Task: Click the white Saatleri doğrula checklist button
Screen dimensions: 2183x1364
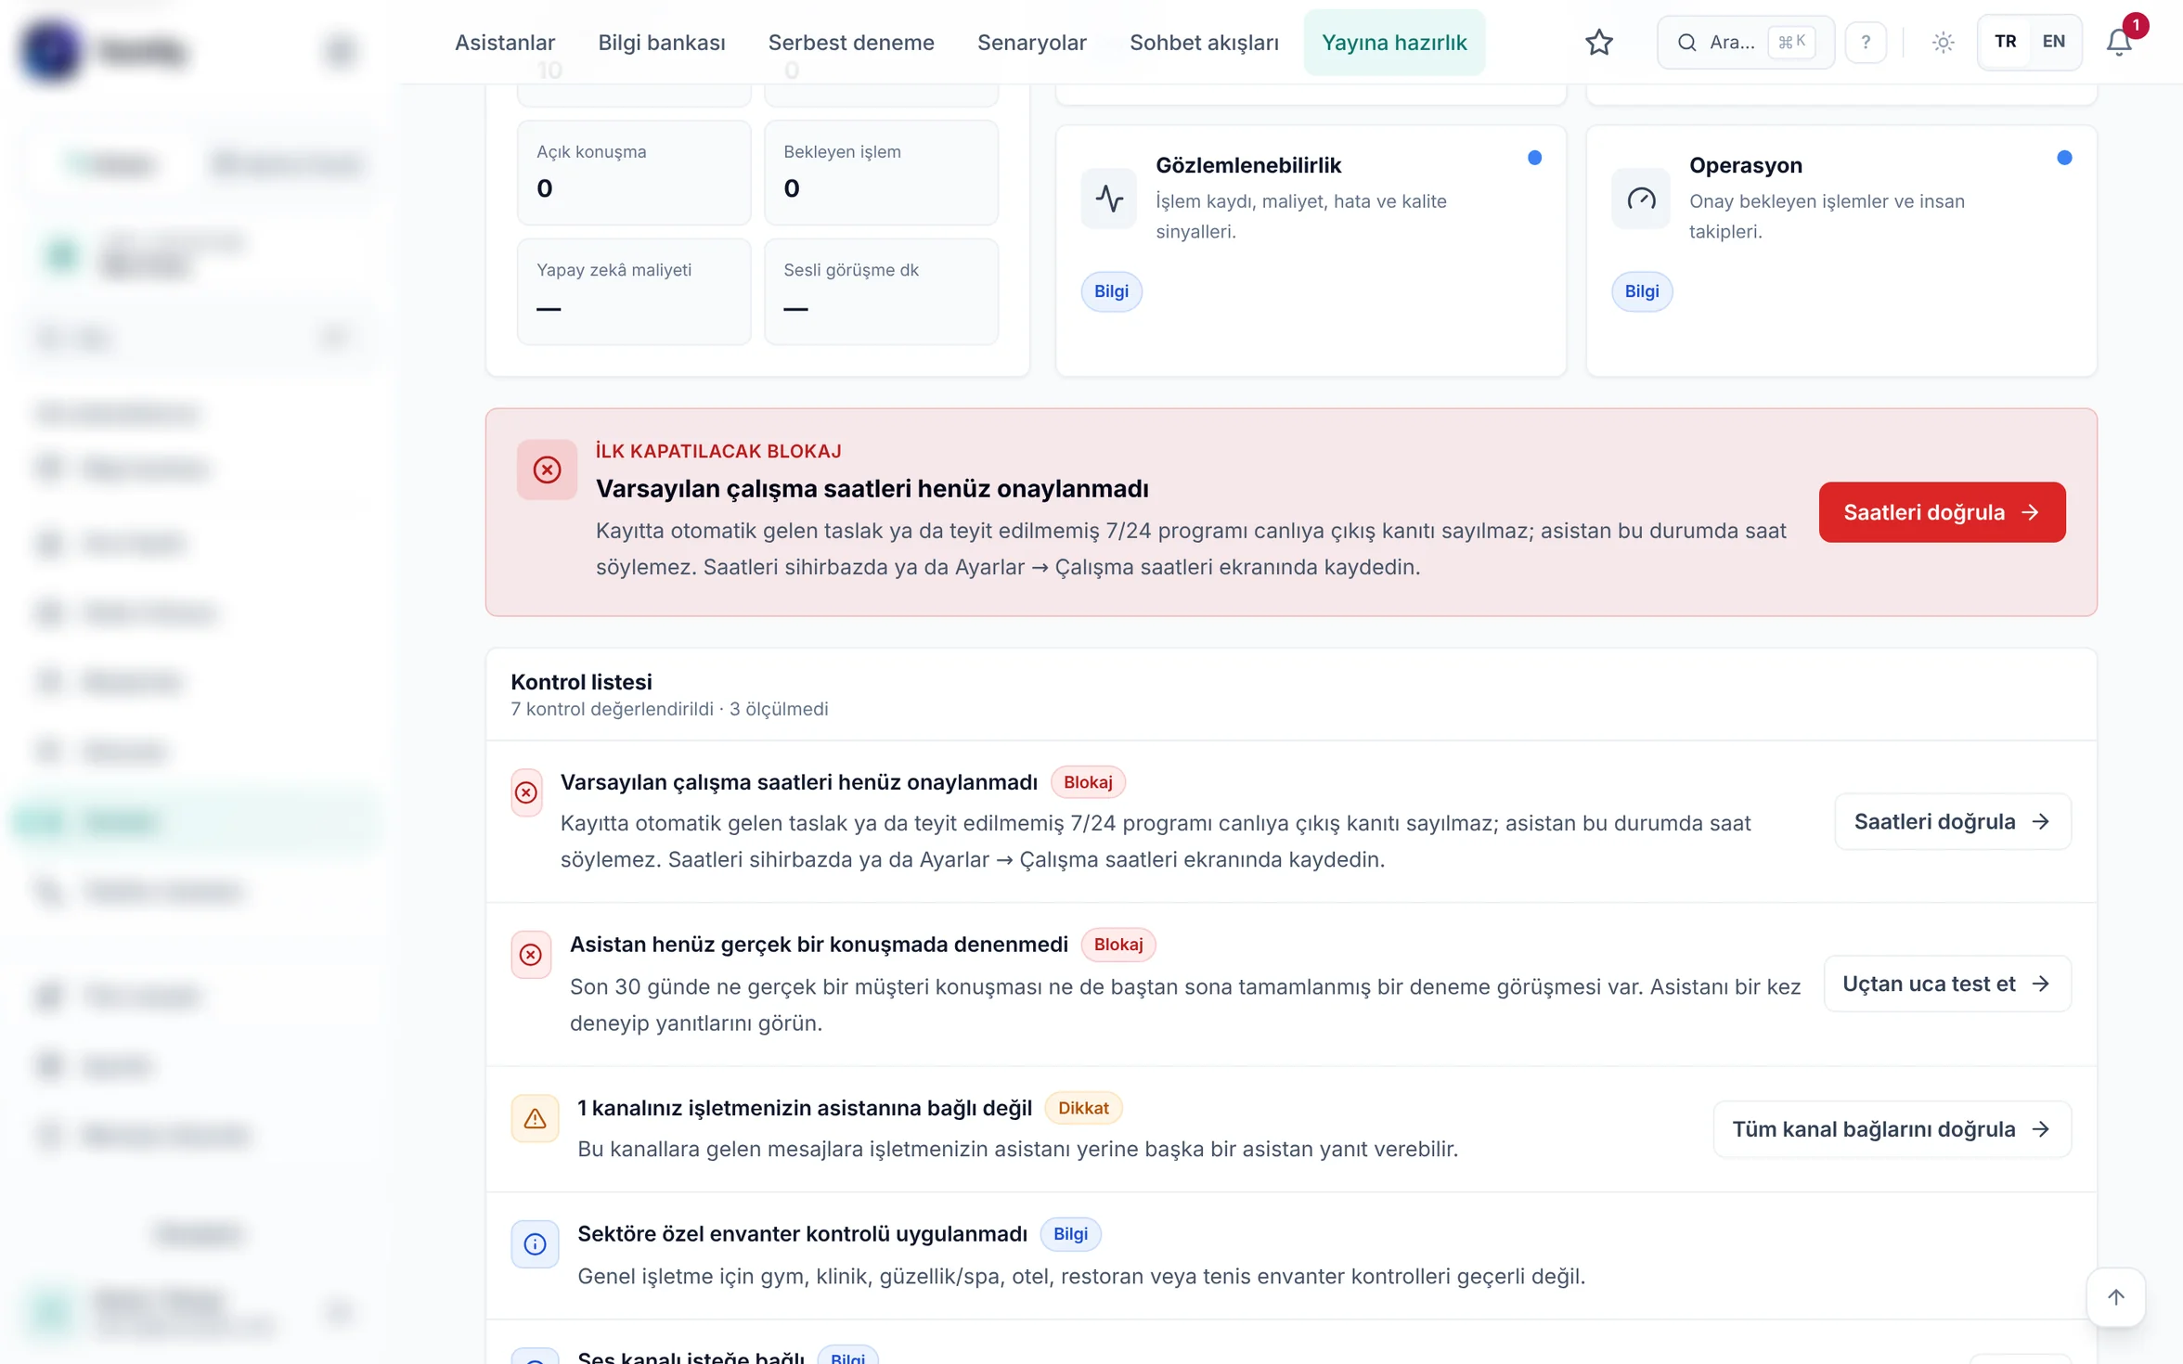Action: 1952,821
